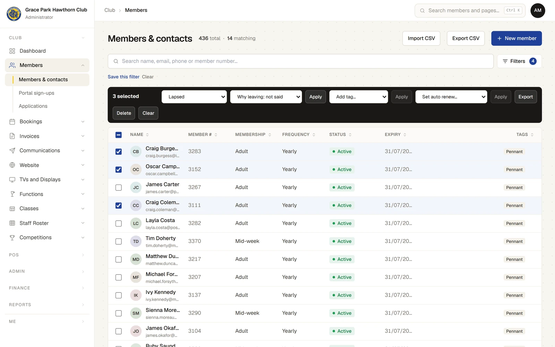Click the TVs and Displays monitor icon

(12, 179)
